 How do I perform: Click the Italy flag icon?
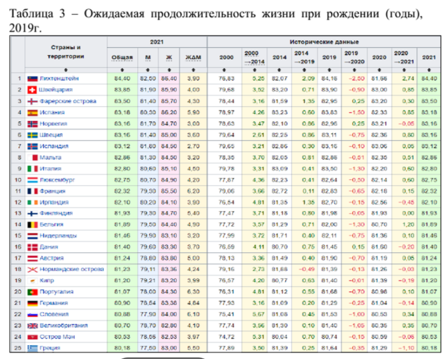[x=33, y=168]
